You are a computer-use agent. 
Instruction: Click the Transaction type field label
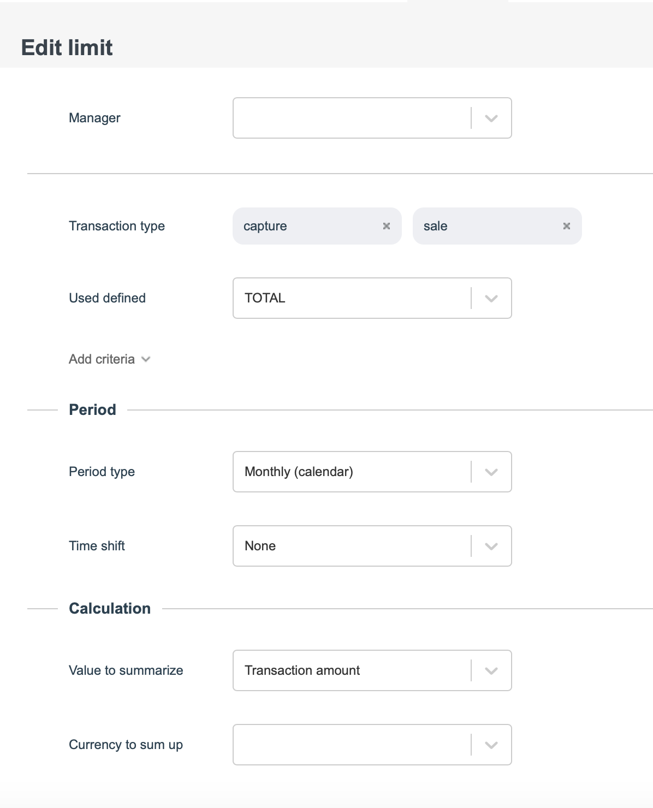117,226
